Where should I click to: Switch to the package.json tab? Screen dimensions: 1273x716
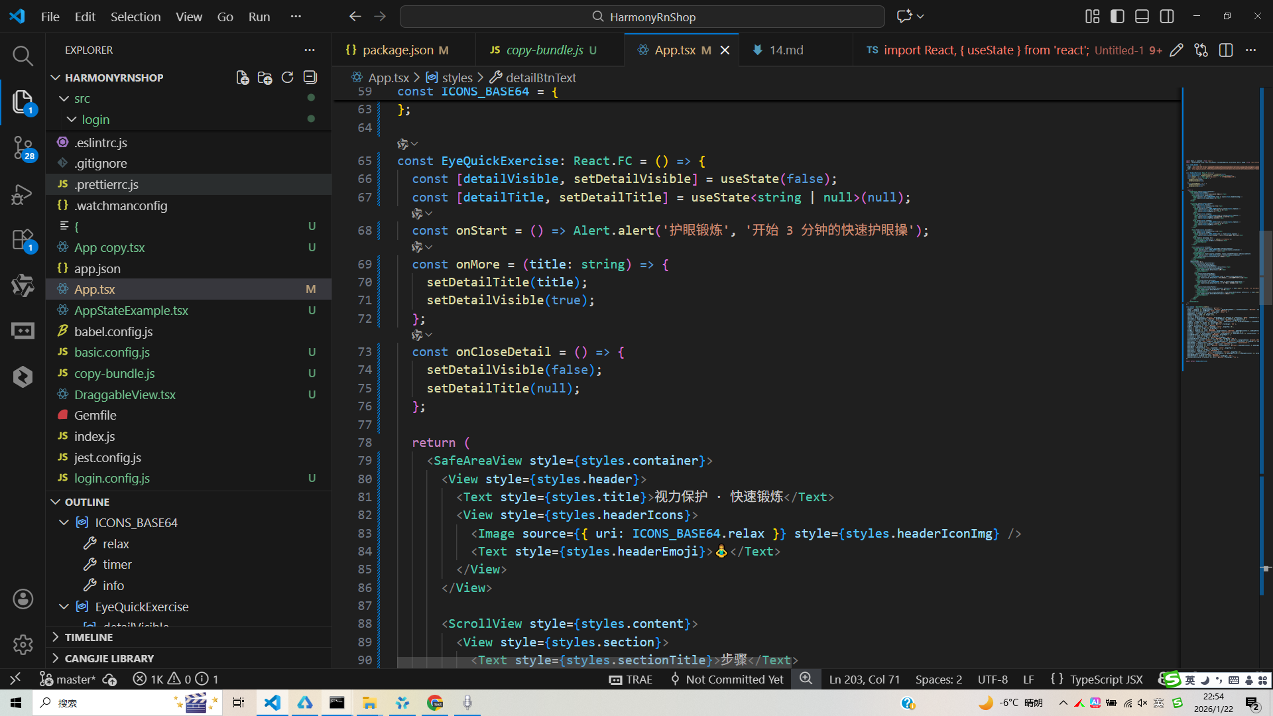tap(398, 50)
